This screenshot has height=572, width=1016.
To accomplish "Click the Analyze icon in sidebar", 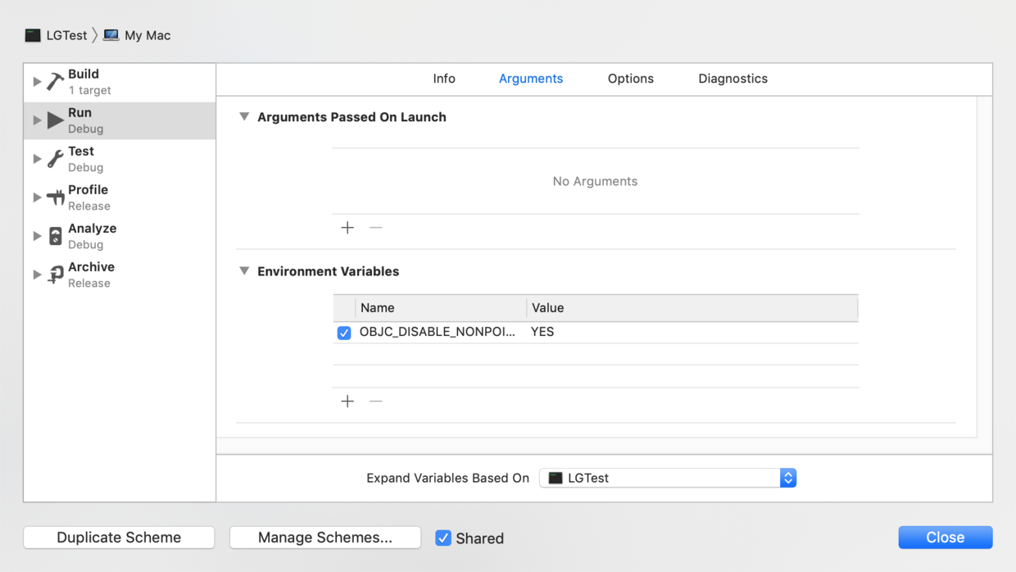I will point(55,236).
